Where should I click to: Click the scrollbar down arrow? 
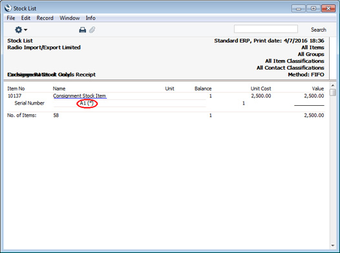[333, 245]
